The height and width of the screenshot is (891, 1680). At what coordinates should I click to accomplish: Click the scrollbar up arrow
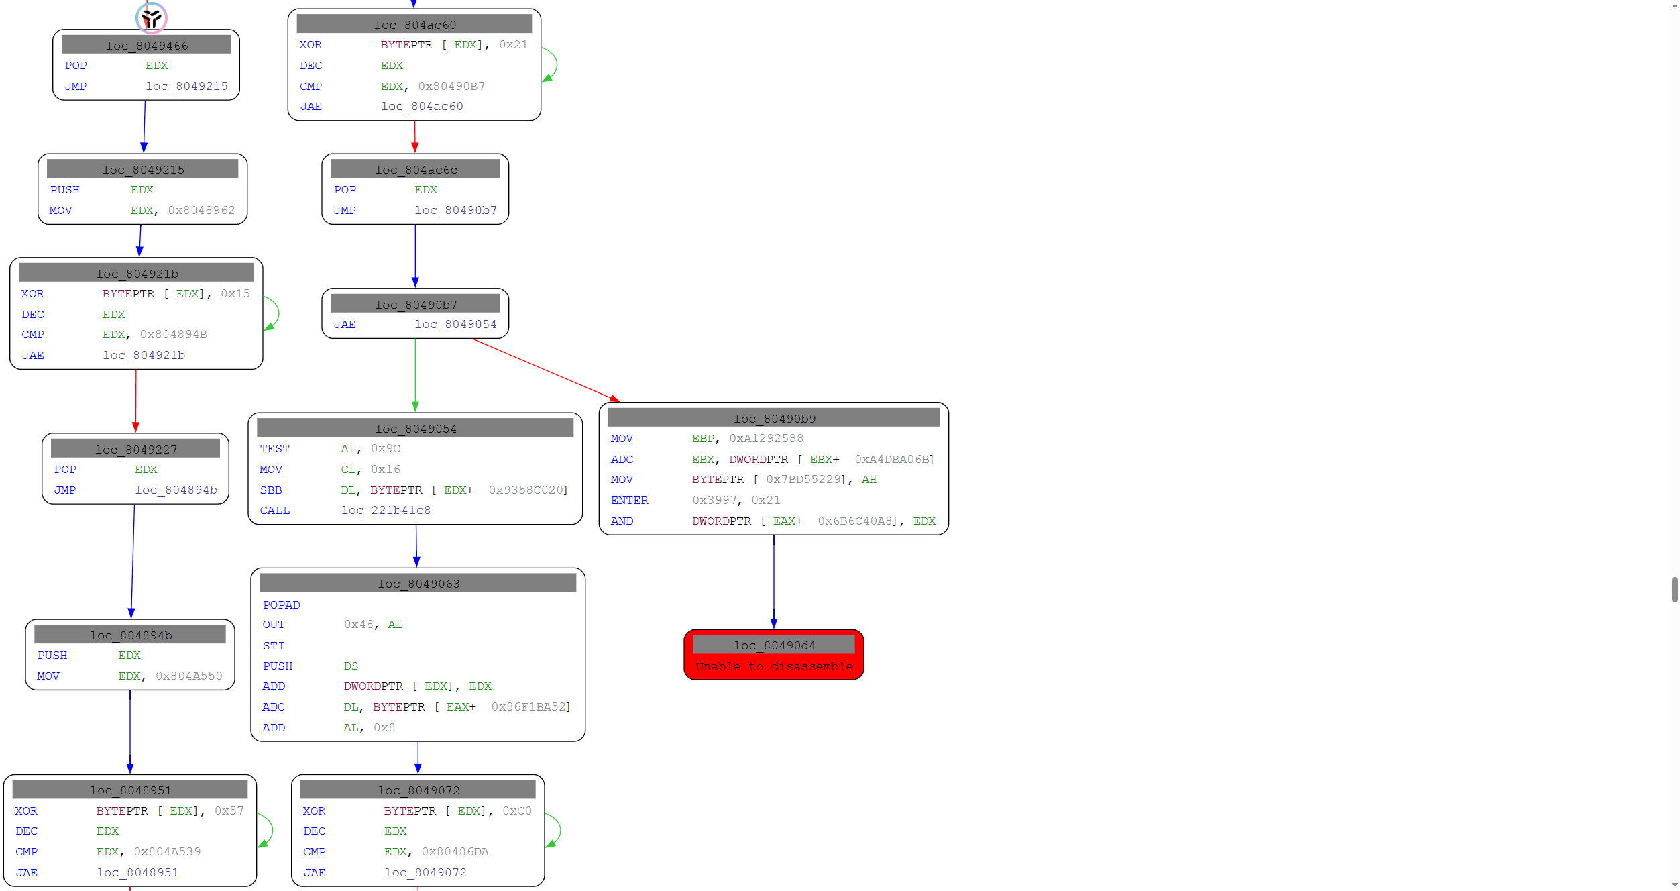(1675, 5)
